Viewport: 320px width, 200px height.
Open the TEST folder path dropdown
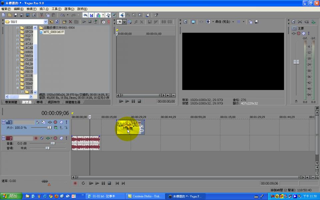(46, 22)
